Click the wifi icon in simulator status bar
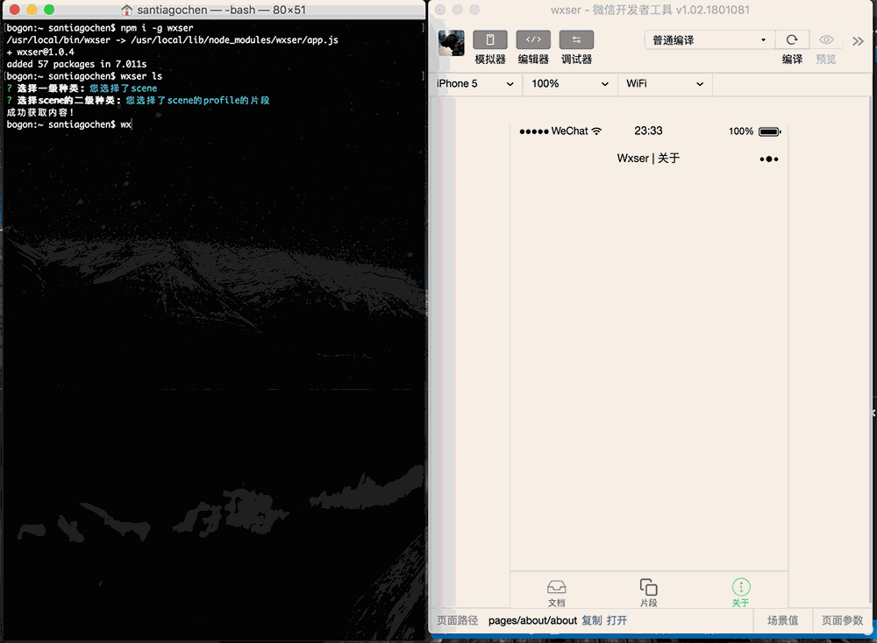The image size is (877, 643). point(596,131)
